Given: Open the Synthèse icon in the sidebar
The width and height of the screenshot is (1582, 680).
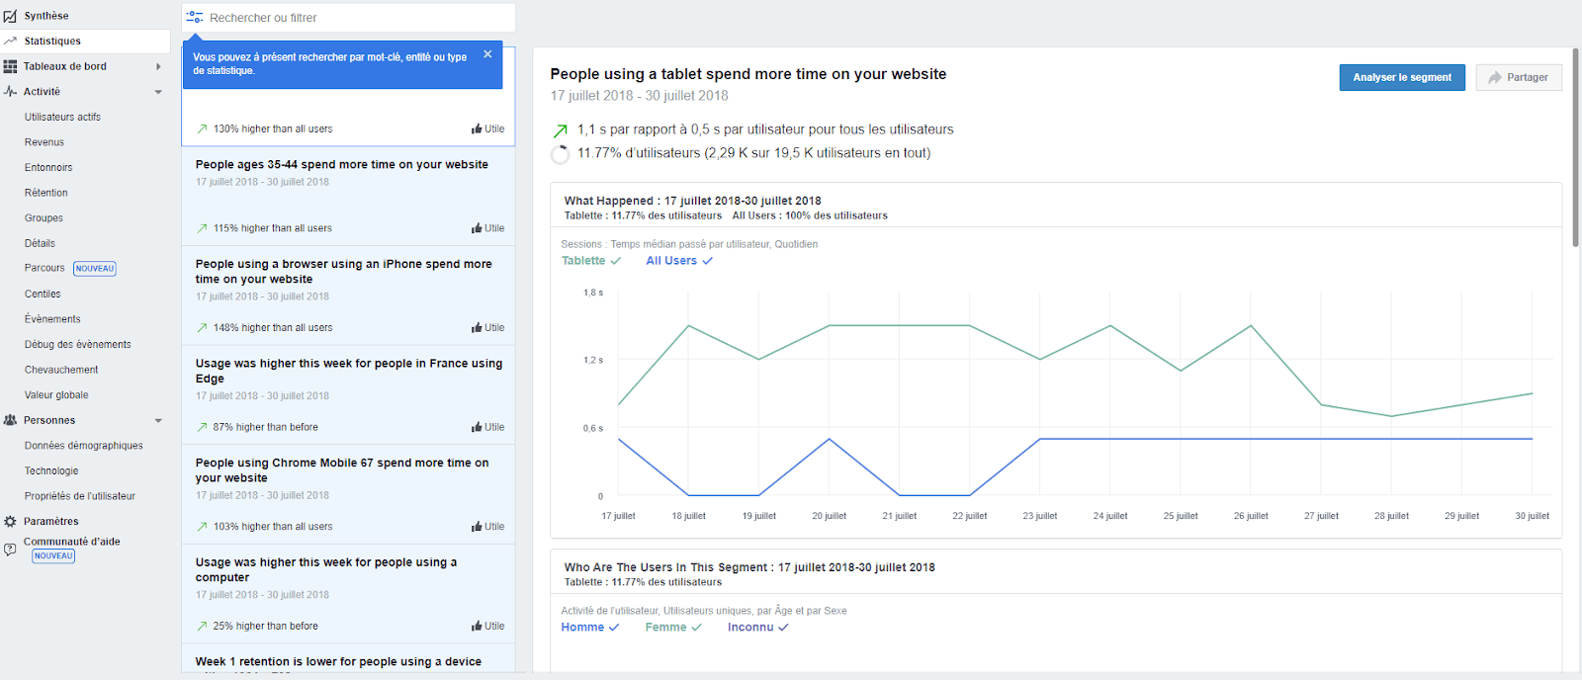Looking at the screenshot, I should [x=10, y=16].
